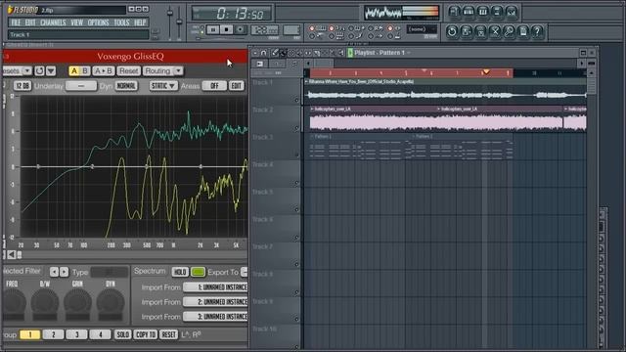Open the TOOLS menu

tap(121, 22)
